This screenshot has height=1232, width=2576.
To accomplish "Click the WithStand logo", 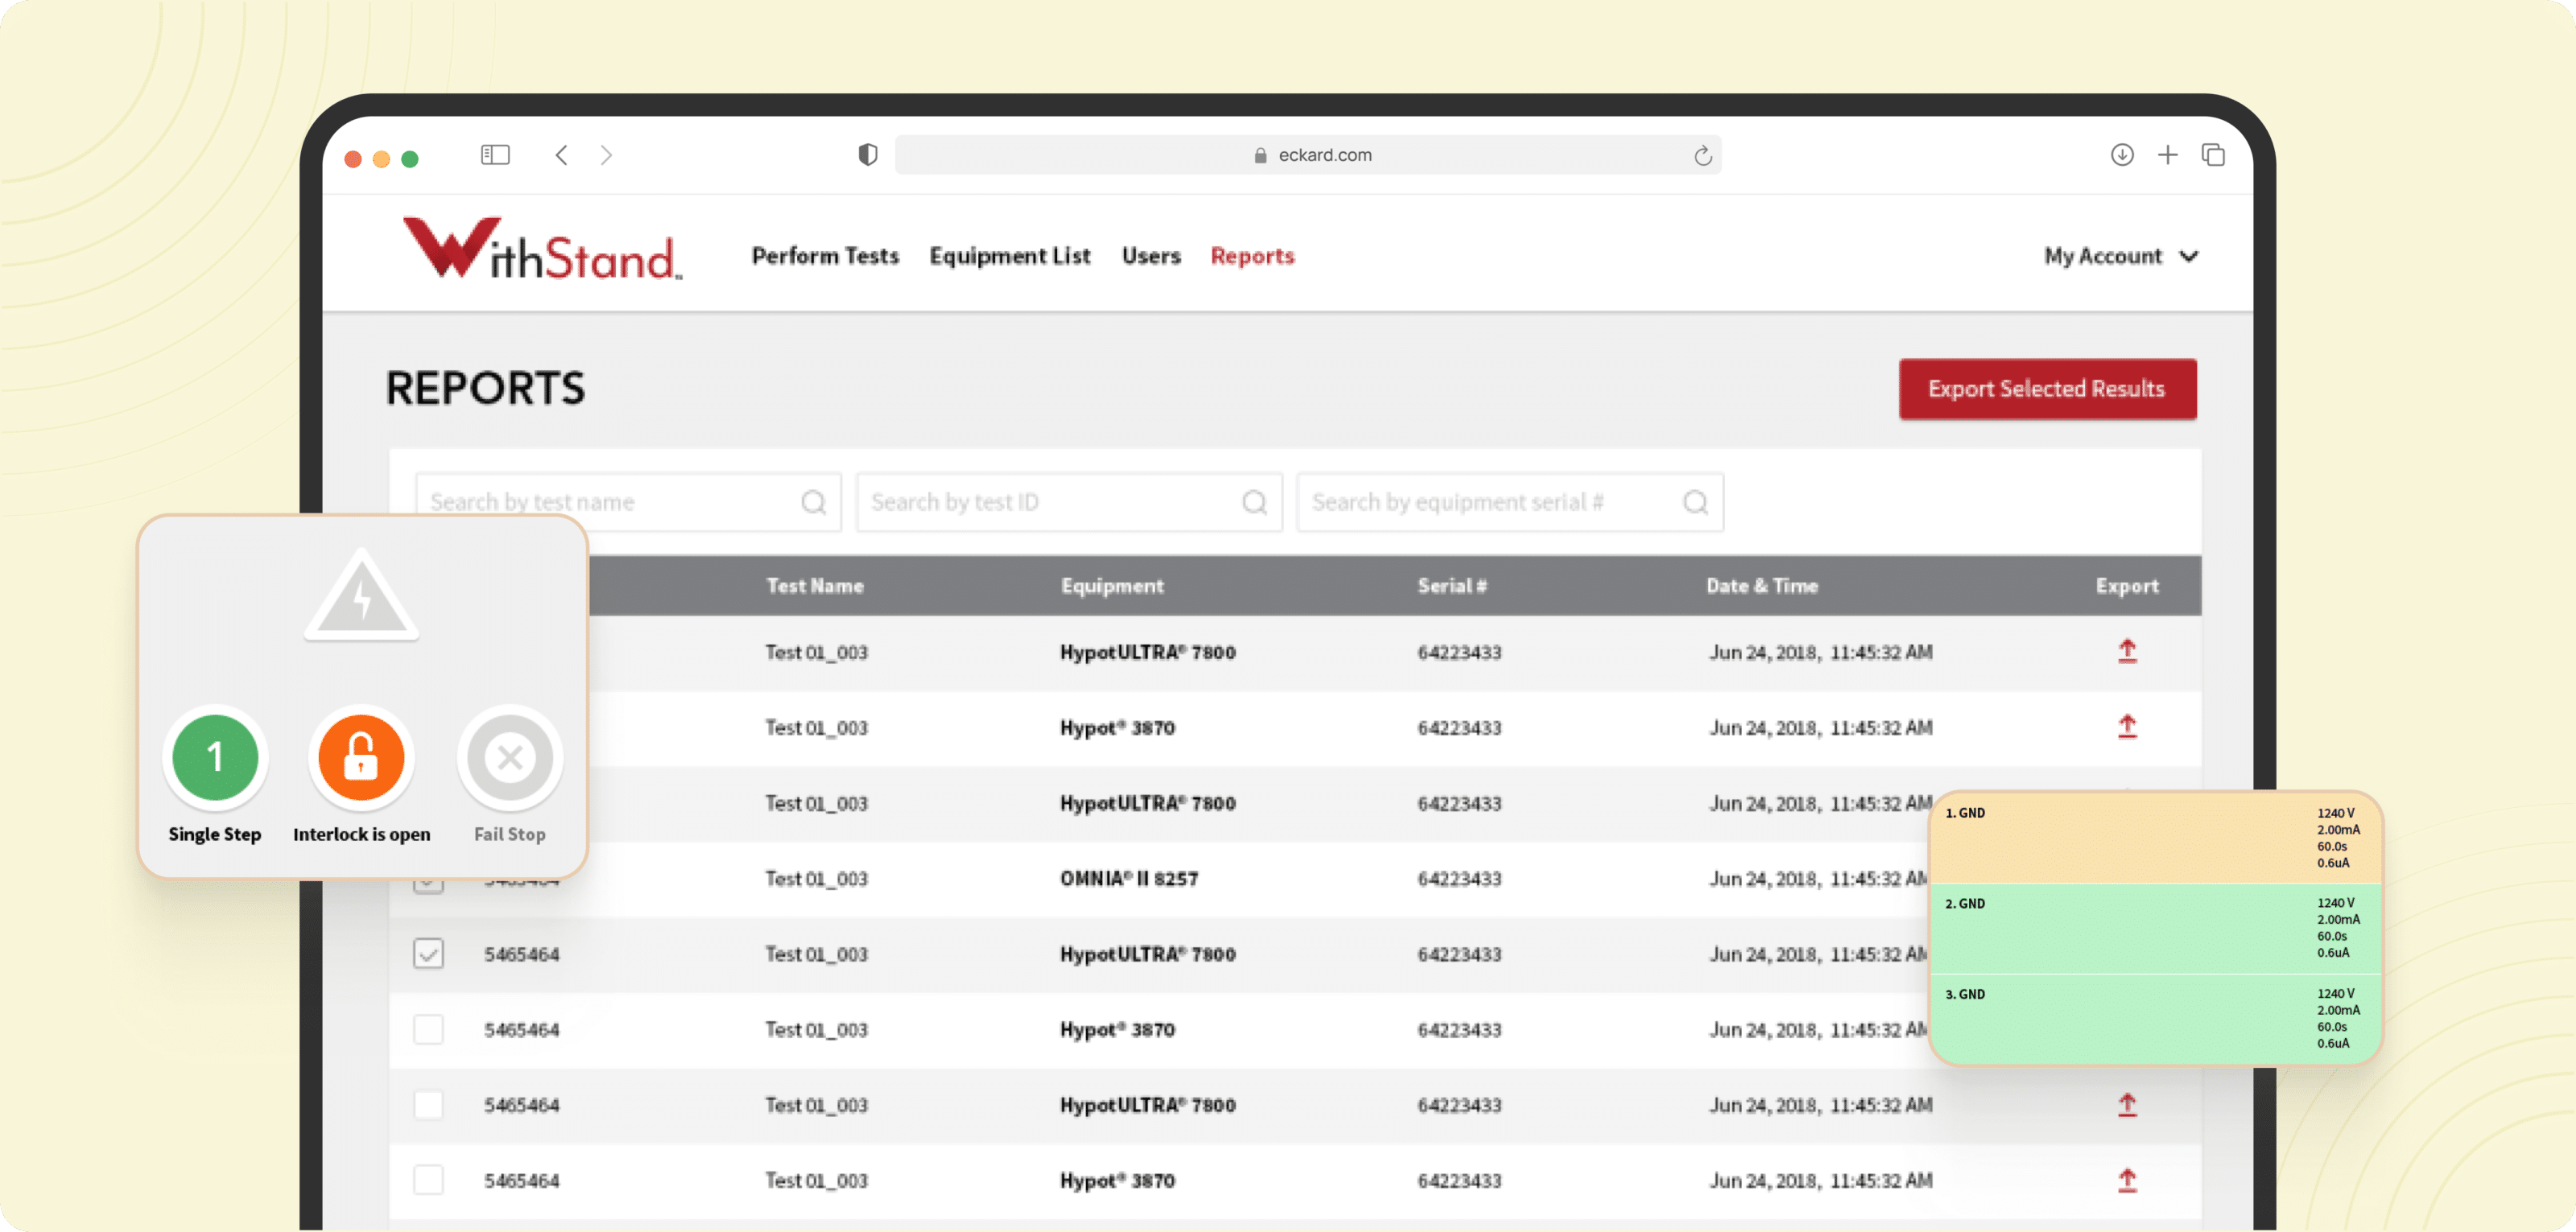I will pos(542,248).
